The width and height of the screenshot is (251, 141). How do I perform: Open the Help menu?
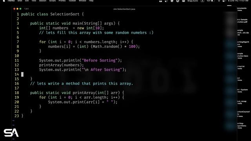tap(91, 1)
